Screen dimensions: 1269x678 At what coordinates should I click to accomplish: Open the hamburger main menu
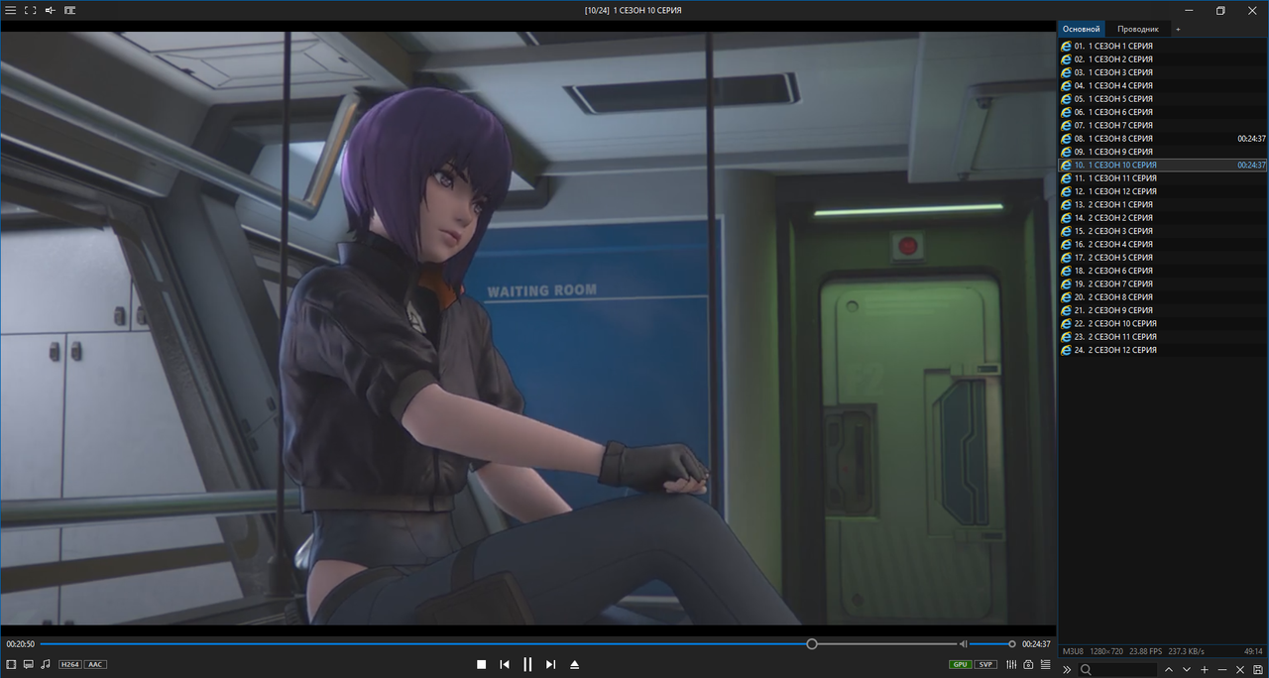[x=10, y=10]
